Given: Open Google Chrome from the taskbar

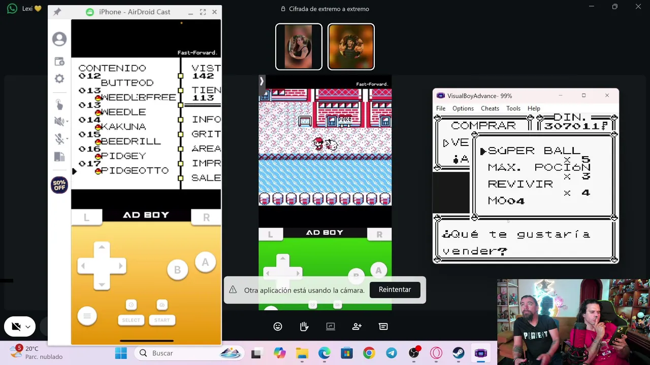Looking at the screenshot, I should (369, 353).
